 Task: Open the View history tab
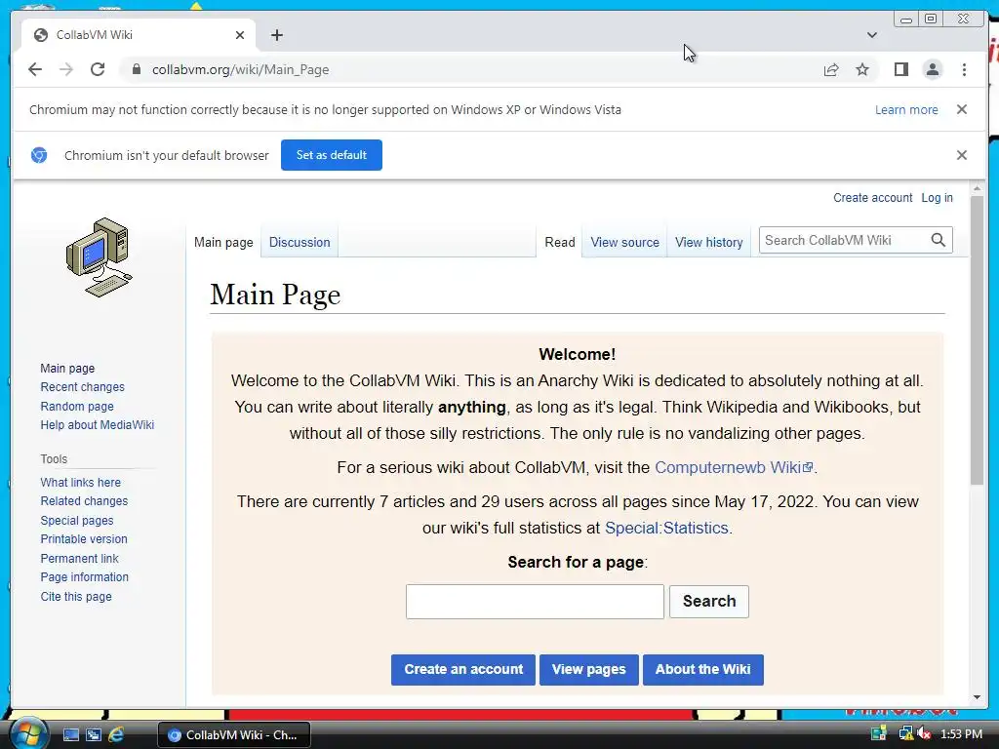pyautogui.click(x=708, y=242)
